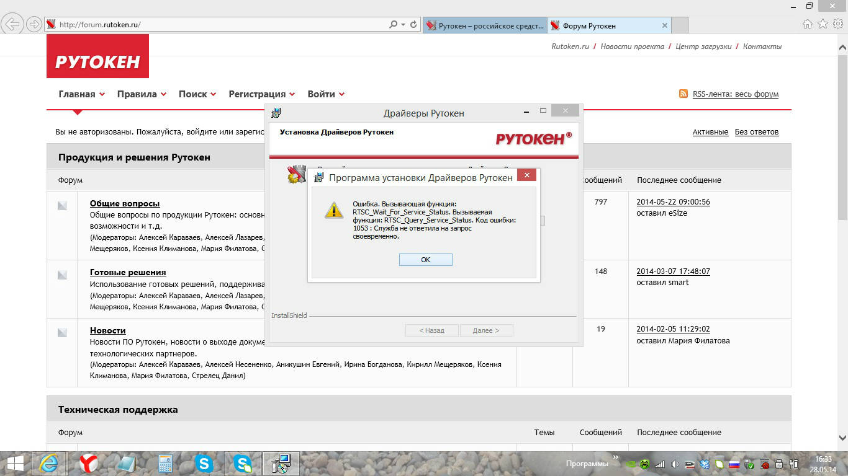Click the Windows Start button

coord(15,463)
